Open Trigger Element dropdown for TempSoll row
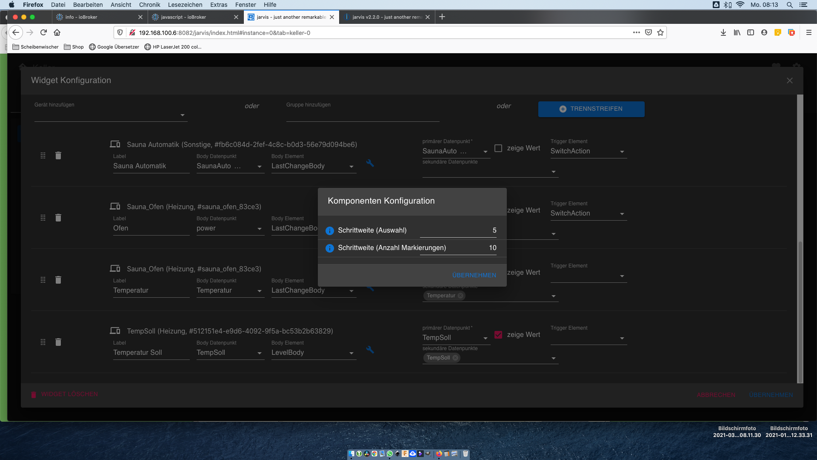 coord(588,338)
